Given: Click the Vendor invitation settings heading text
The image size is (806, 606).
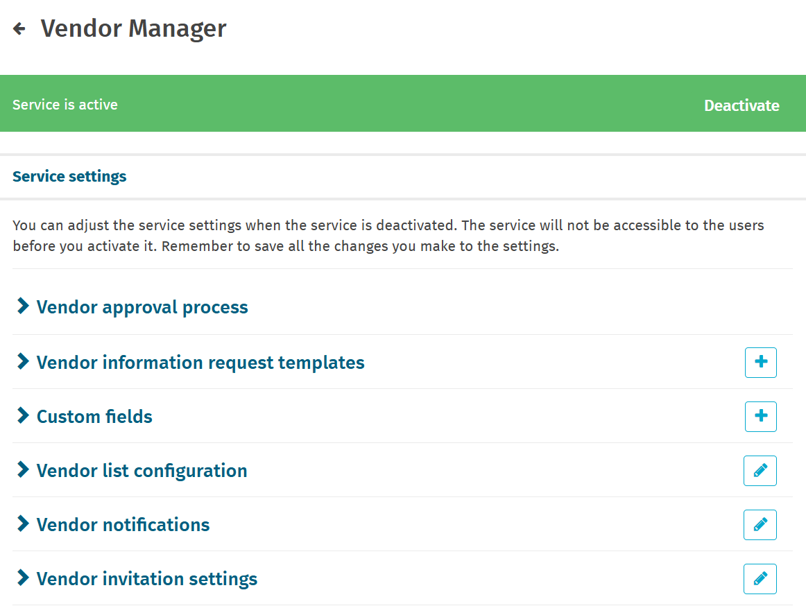Looking at the screenshot, I should point(147,579).
